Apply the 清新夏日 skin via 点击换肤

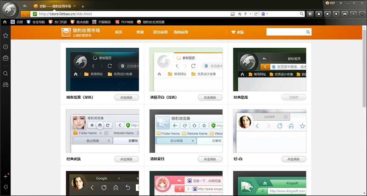tap(210, 159)
